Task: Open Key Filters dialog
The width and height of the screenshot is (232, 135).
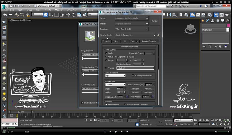Action: pos(185,124)
